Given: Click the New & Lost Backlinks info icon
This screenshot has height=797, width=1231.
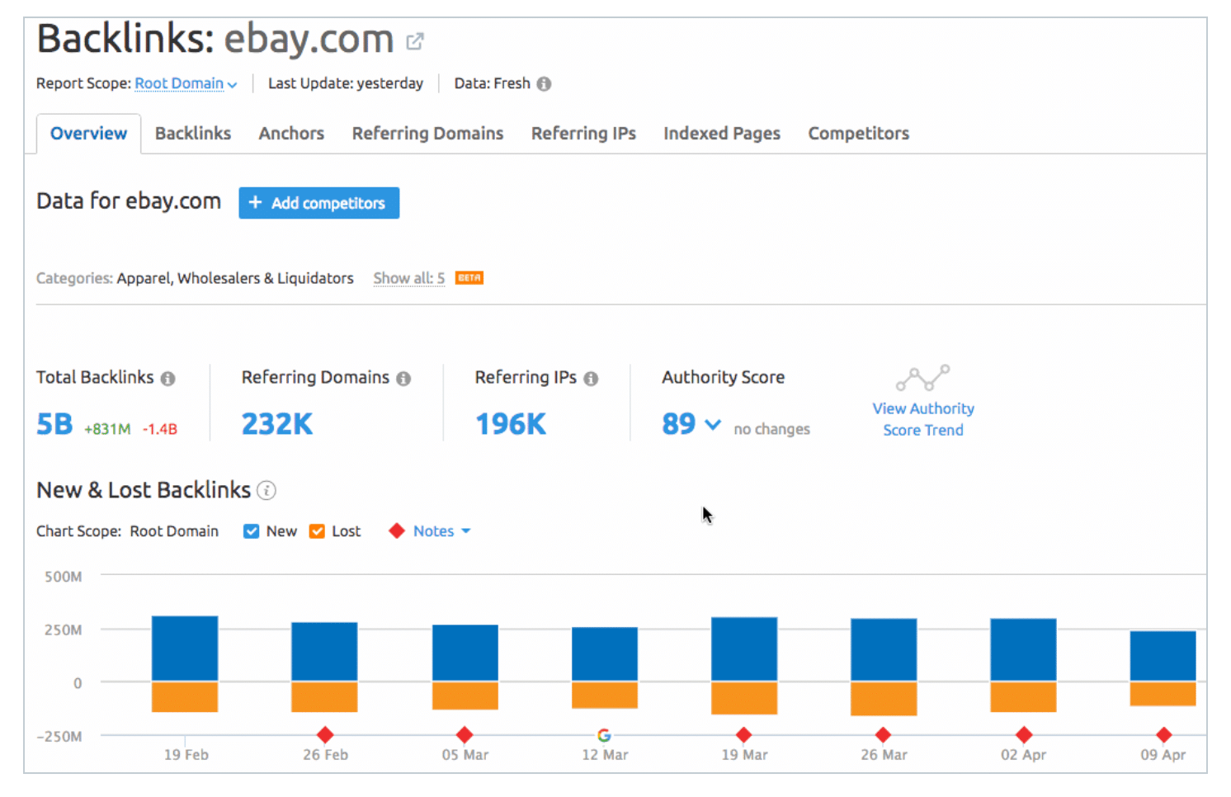Looking at the screenshot, I should pos(266,491).
